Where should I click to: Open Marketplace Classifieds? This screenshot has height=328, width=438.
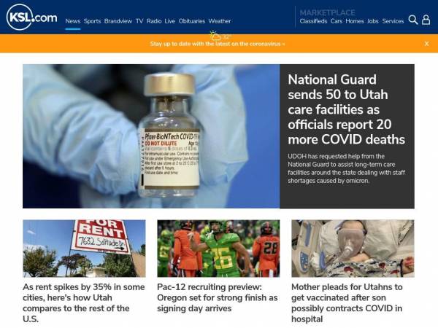pyautogui.click(x=313, y=21)
